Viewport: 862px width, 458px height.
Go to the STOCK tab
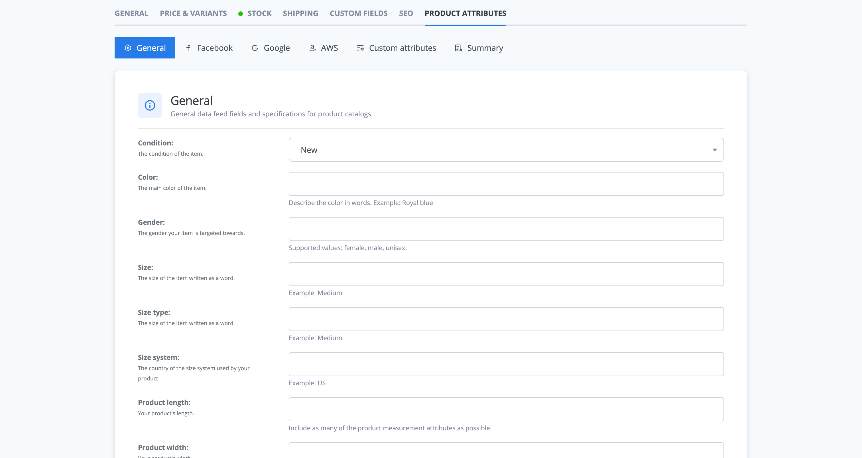click(259, 13)
